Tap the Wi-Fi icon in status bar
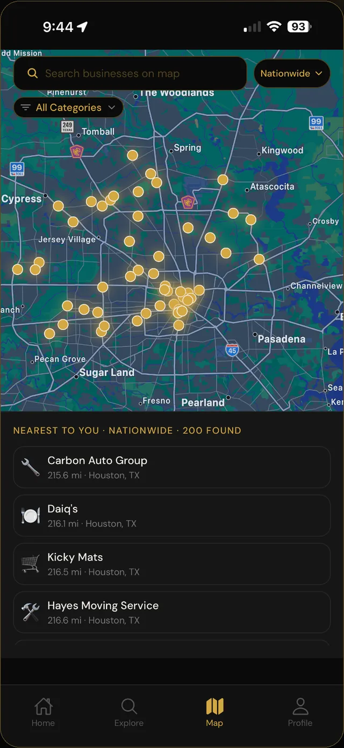 pyautogui.click(x=274, y=26)
